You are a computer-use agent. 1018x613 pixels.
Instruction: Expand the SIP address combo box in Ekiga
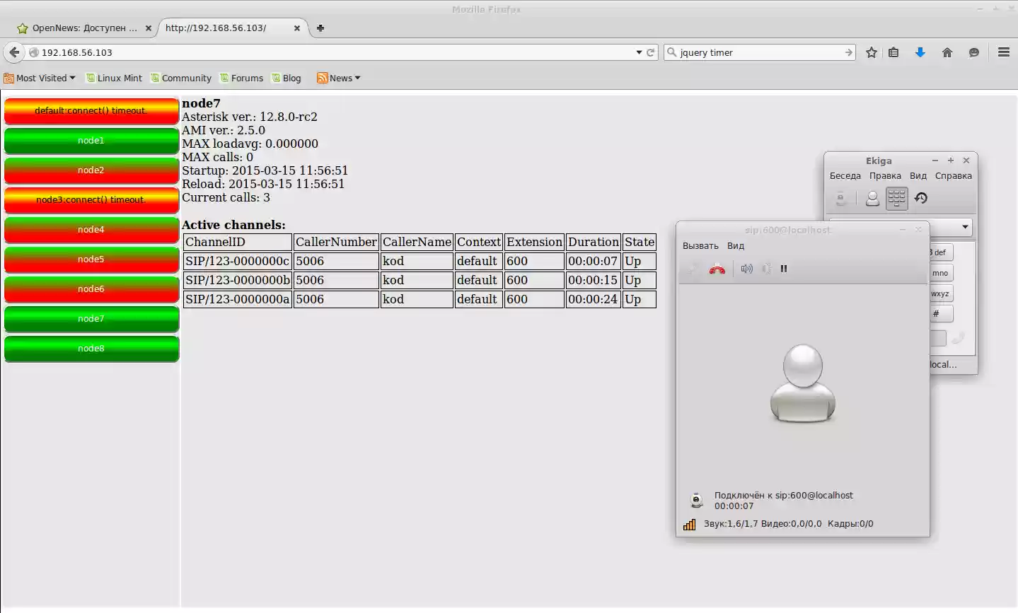coord(964,227)
